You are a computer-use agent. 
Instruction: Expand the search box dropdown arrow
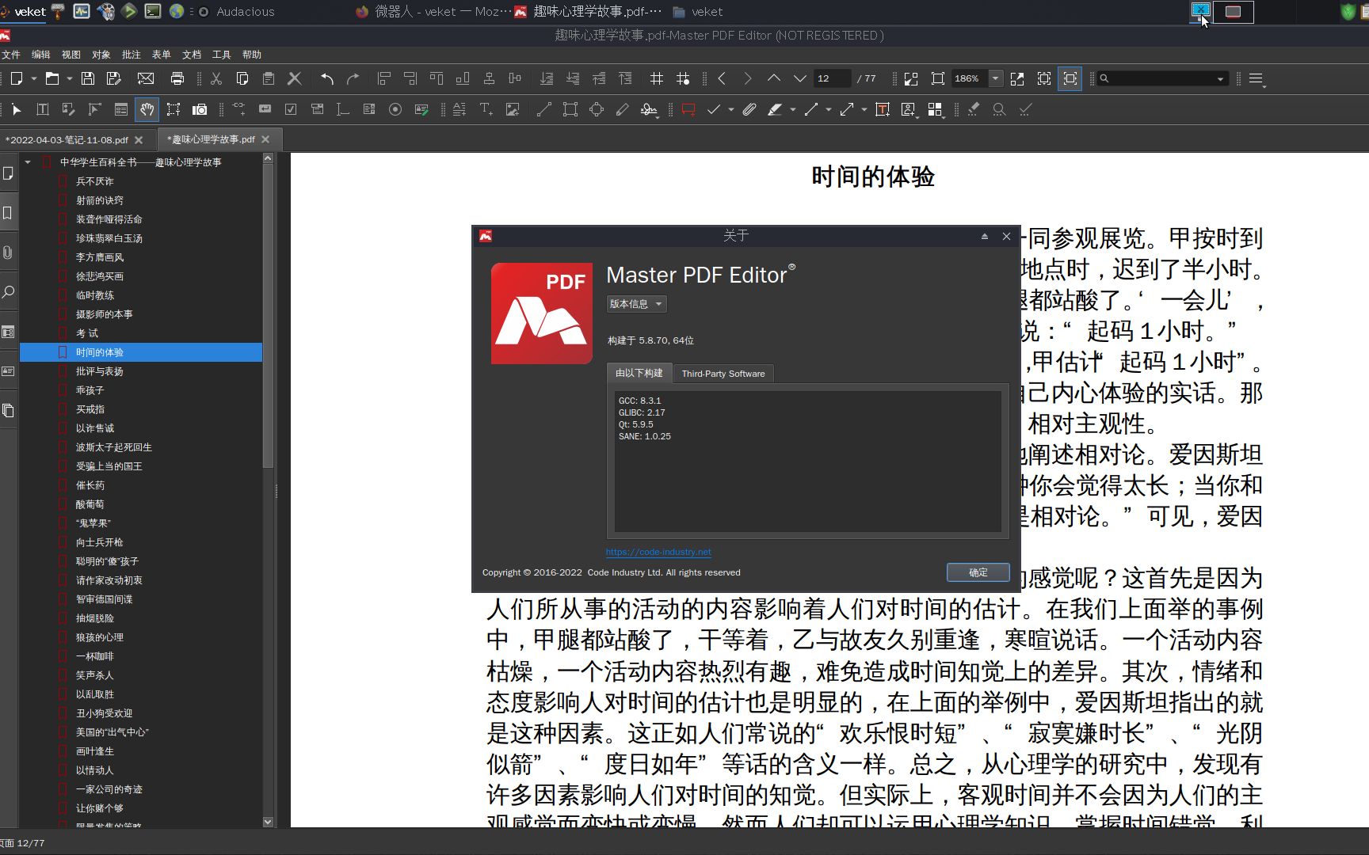1220,78
